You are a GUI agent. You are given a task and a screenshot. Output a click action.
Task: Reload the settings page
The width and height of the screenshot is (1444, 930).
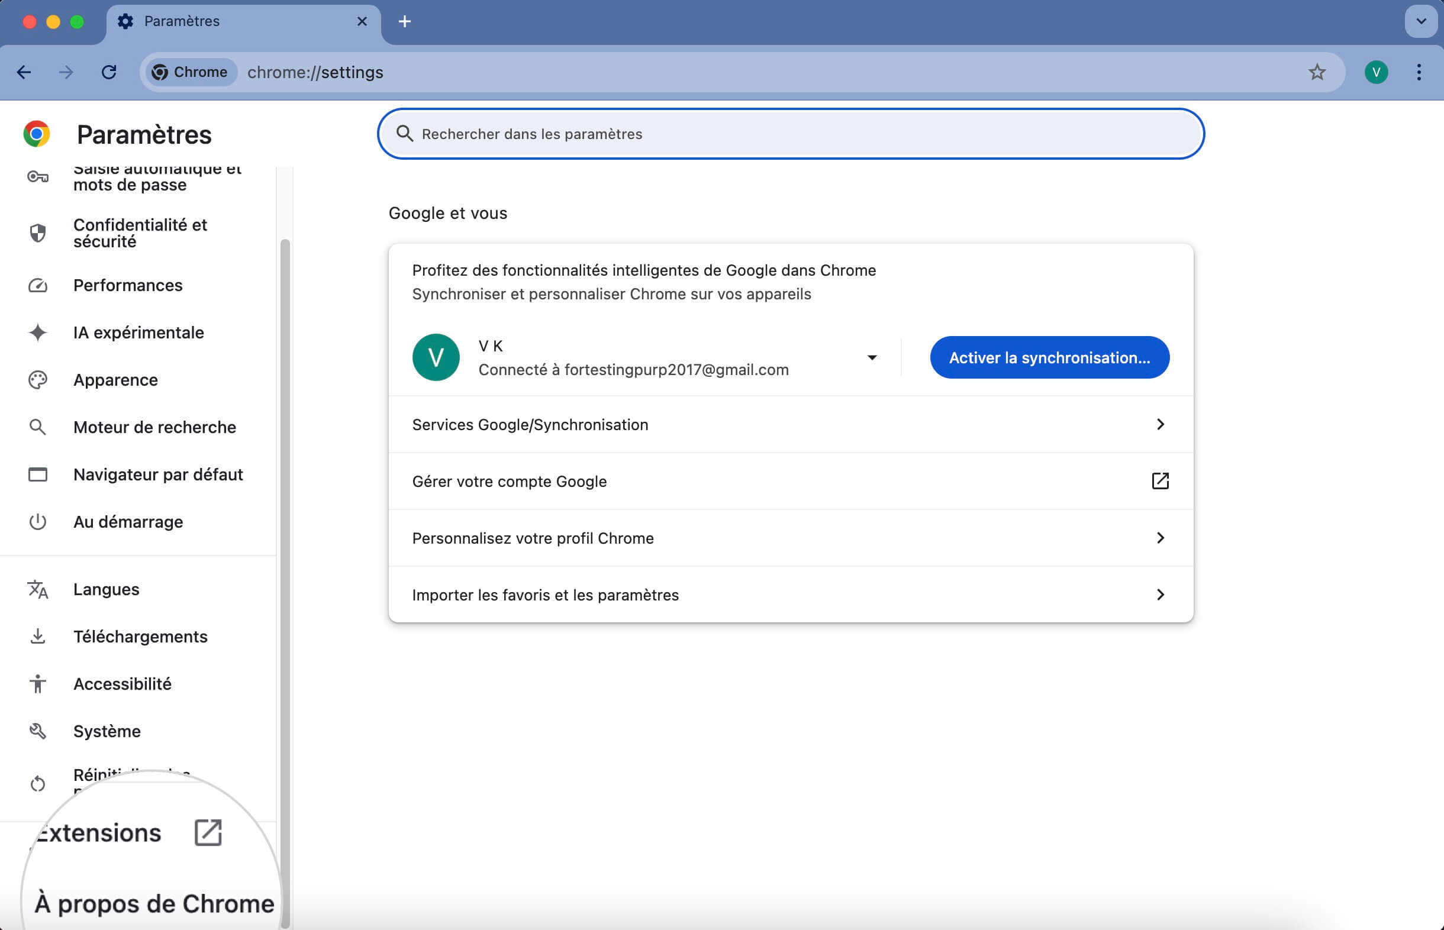tap(109, 72)
